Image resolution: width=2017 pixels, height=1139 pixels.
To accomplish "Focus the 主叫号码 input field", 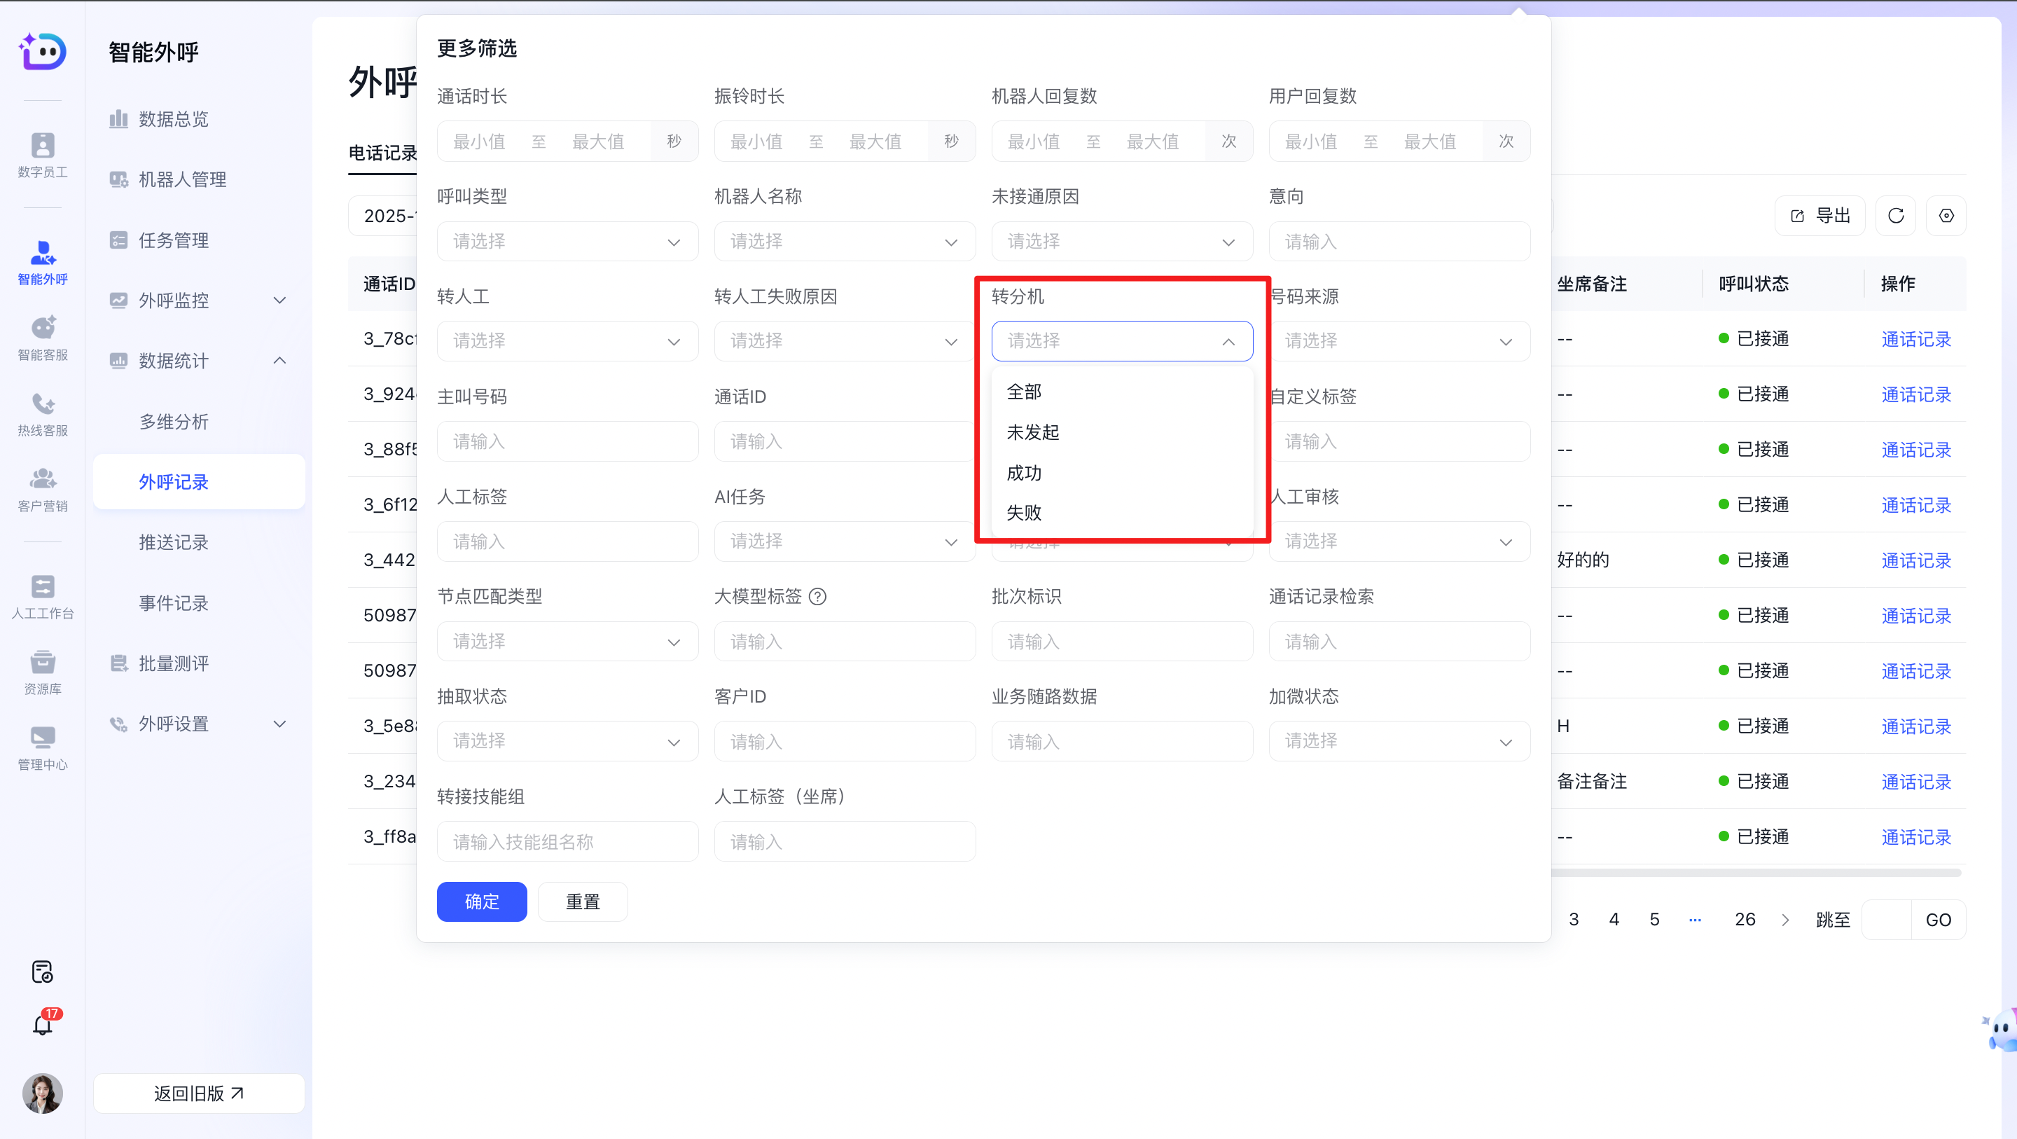I will (x=567, y=441).
